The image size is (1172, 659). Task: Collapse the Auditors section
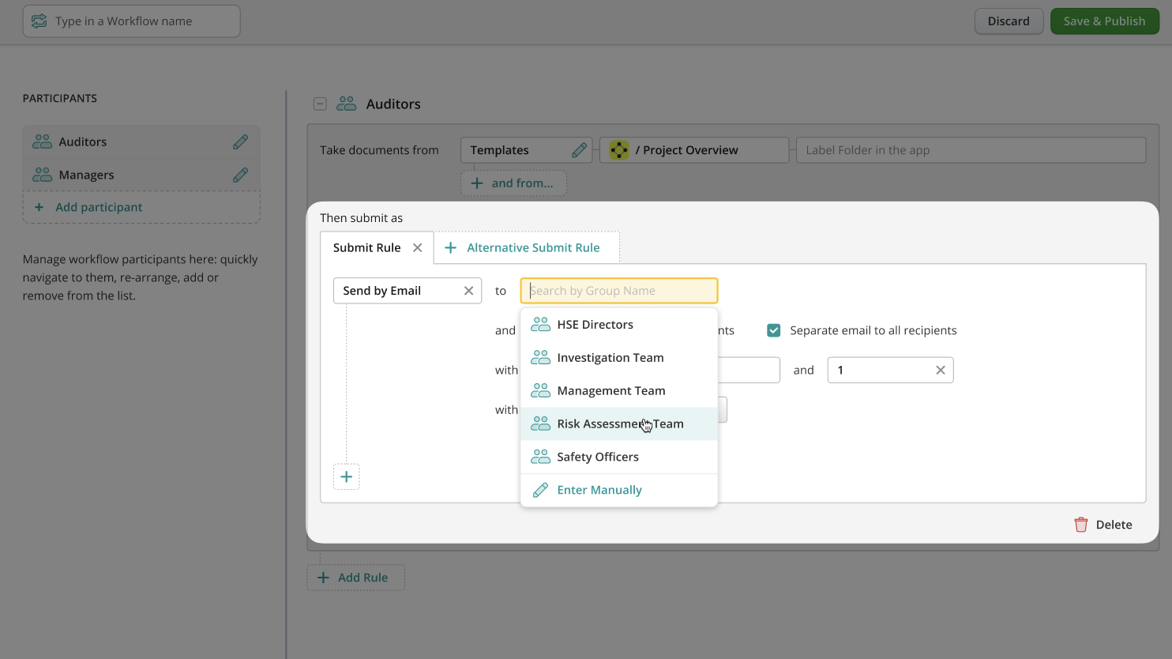pyautogui.click(x=320, y=104)
